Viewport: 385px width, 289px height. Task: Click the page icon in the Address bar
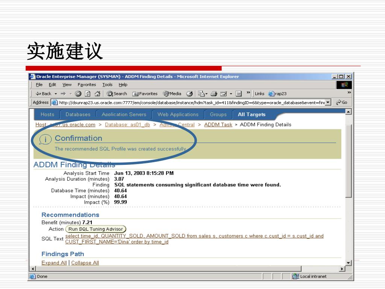55,102
